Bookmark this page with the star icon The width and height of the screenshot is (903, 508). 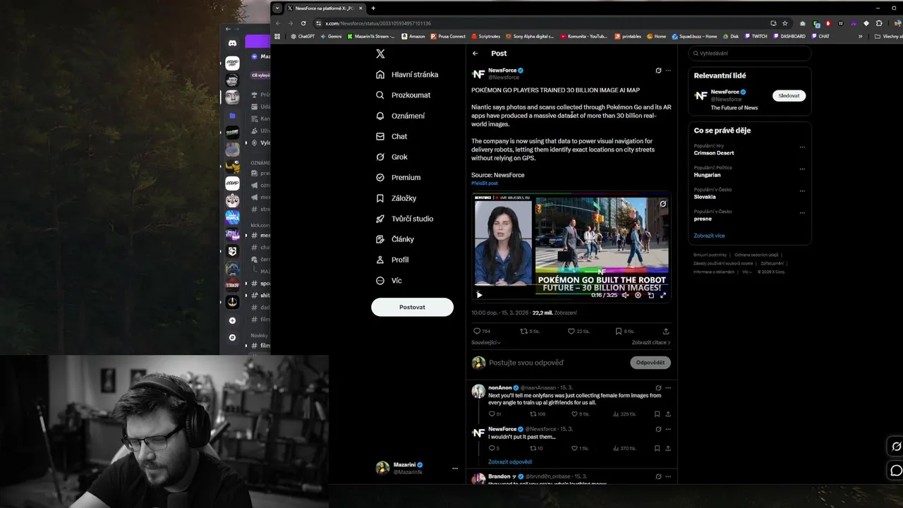pyautogui.click(x=784, y=23)
